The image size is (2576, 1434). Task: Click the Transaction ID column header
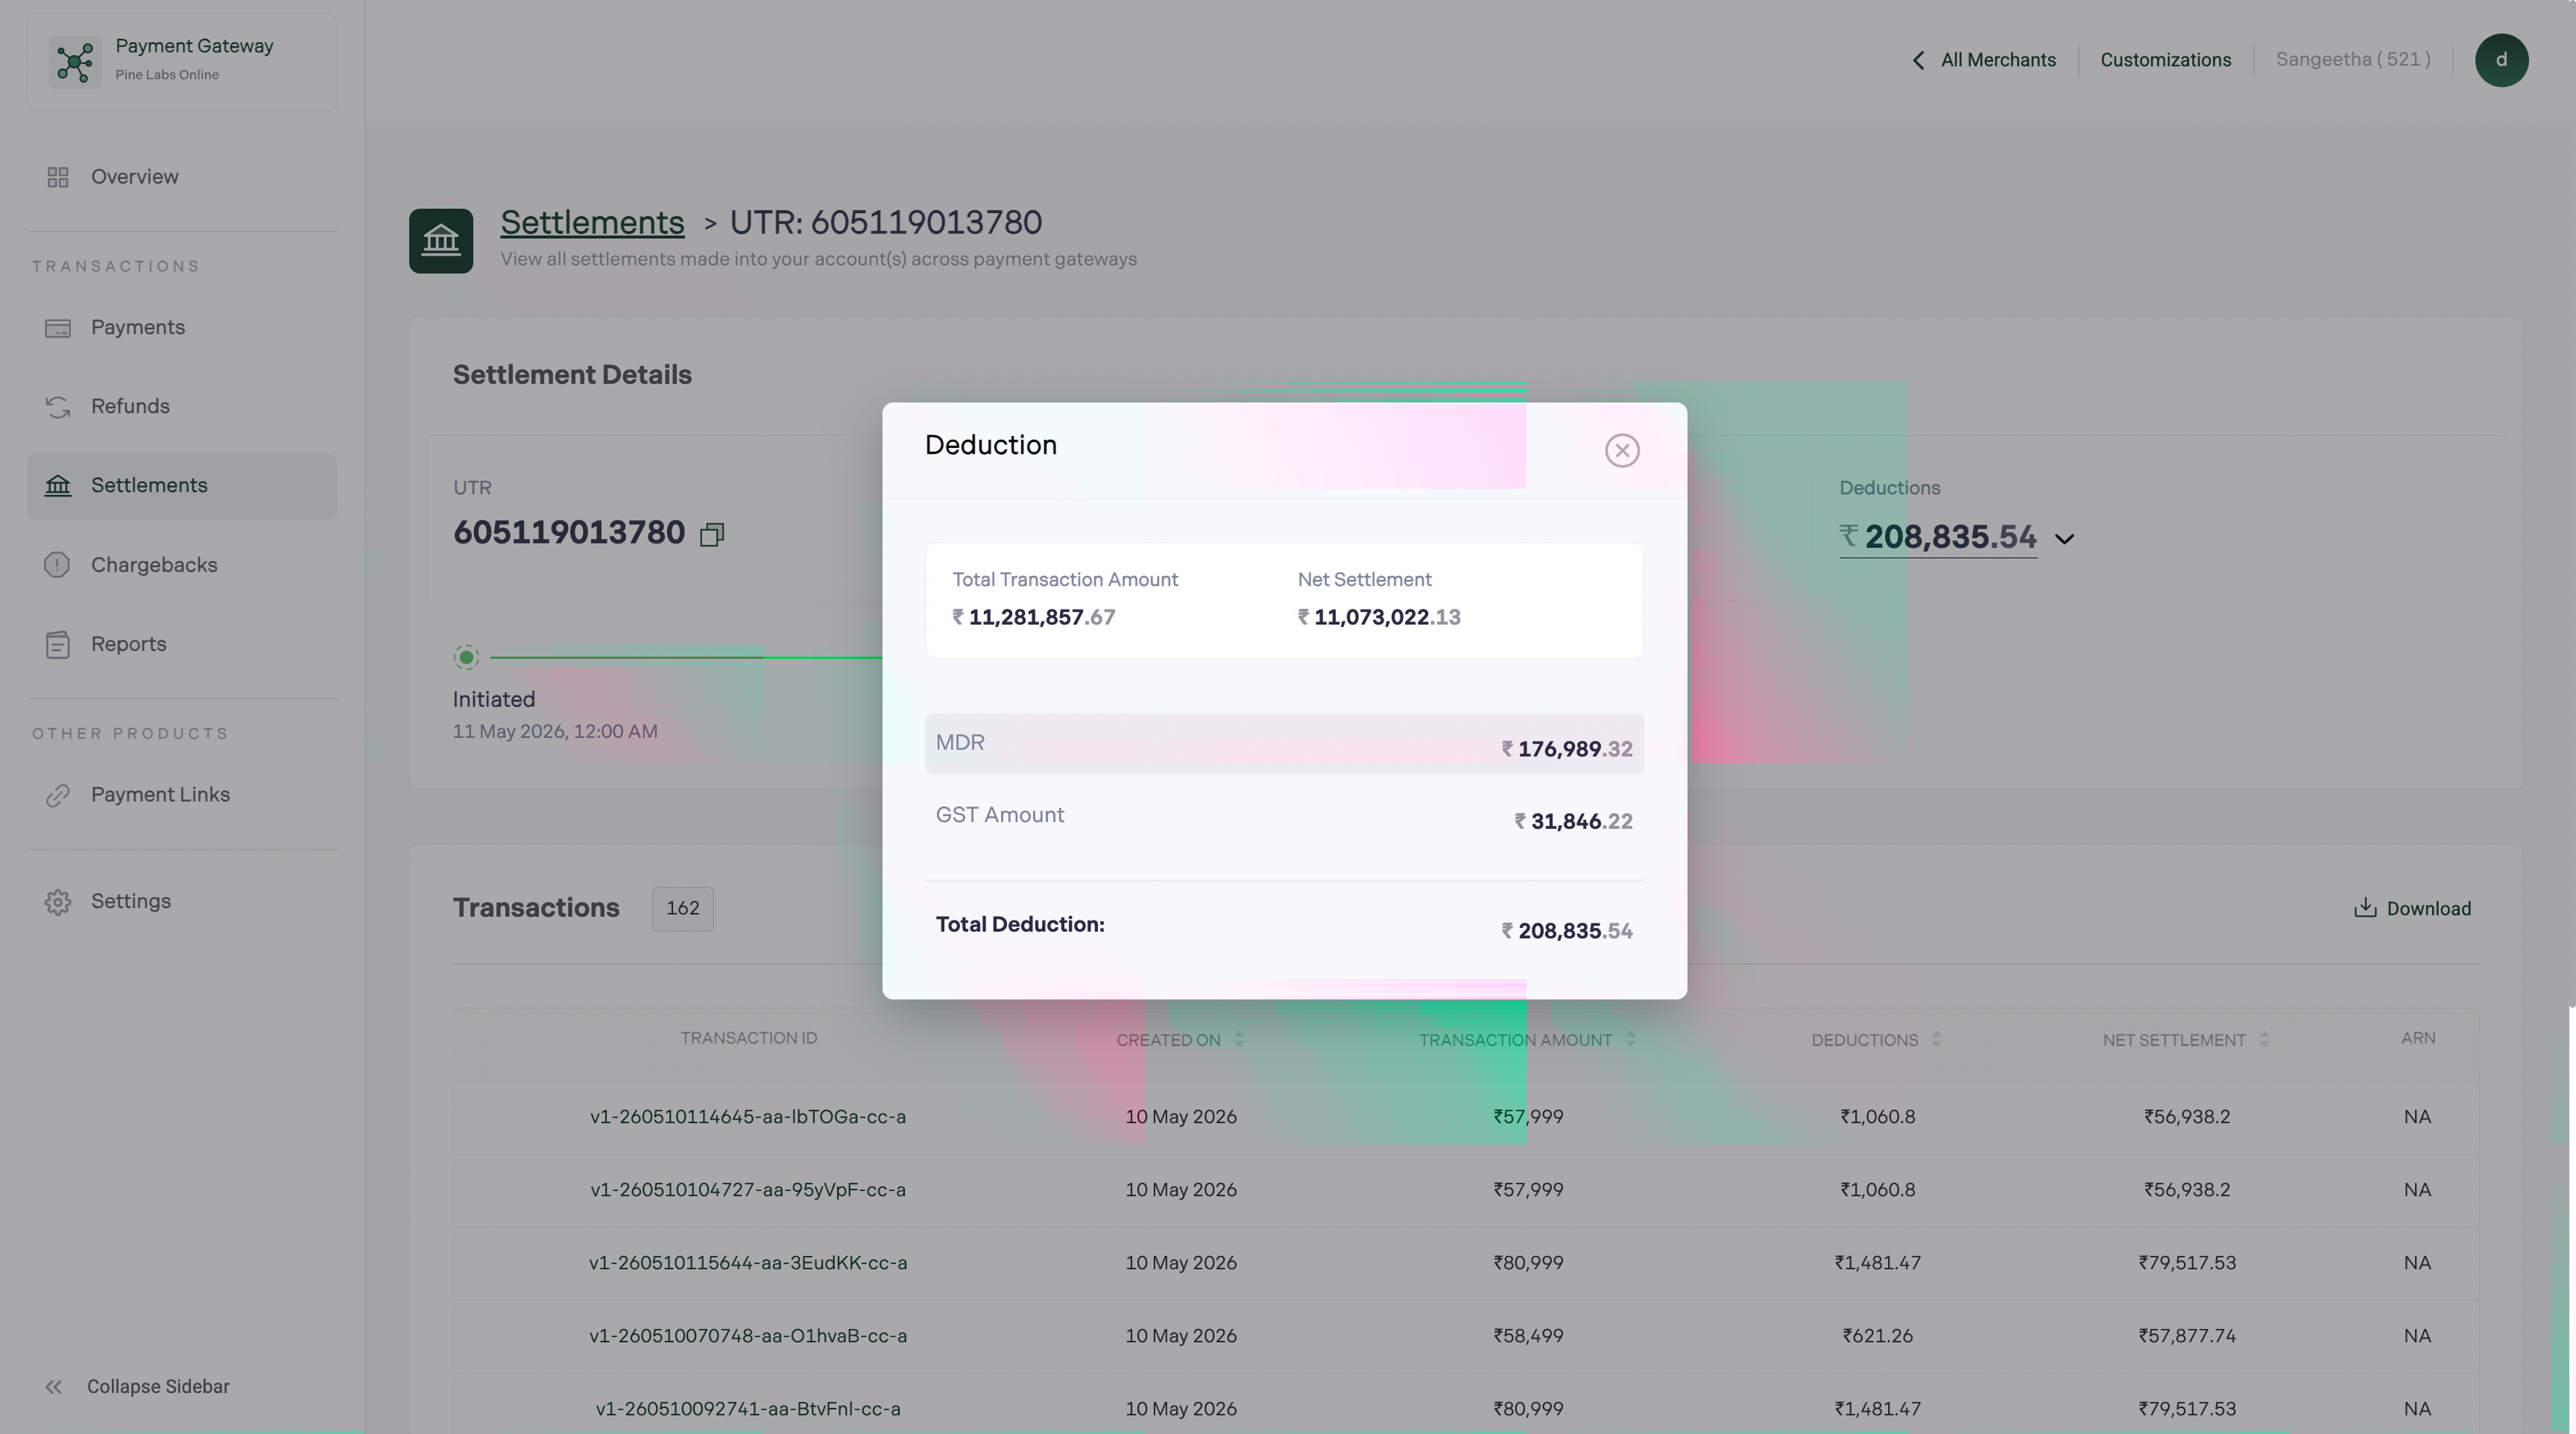(749, 1038)
